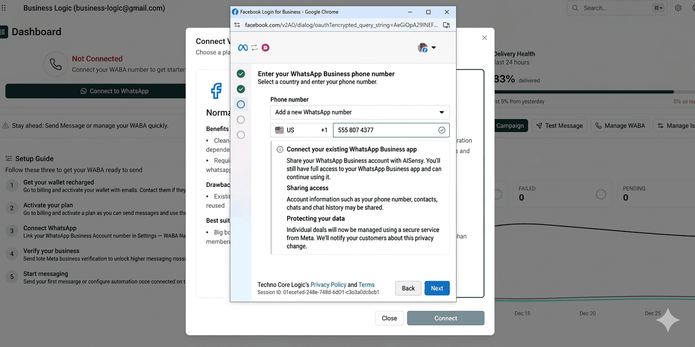Screen dimensions: 695x347
Task: Click the info icon beside Connect your existing app
Action: (280, 149)
